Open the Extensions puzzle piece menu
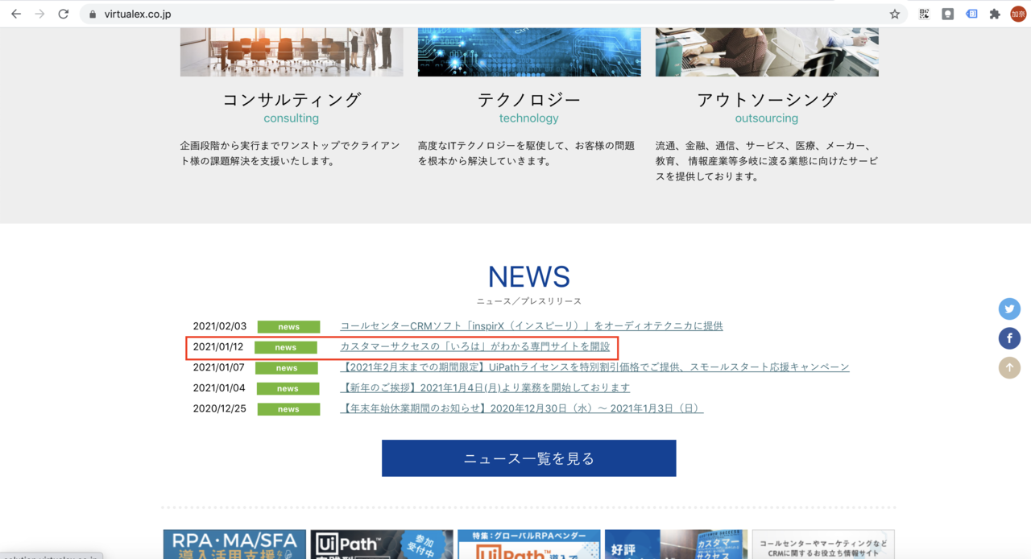Image resolution: width=1031 pixels, height=559 pixels. (995, 14)
